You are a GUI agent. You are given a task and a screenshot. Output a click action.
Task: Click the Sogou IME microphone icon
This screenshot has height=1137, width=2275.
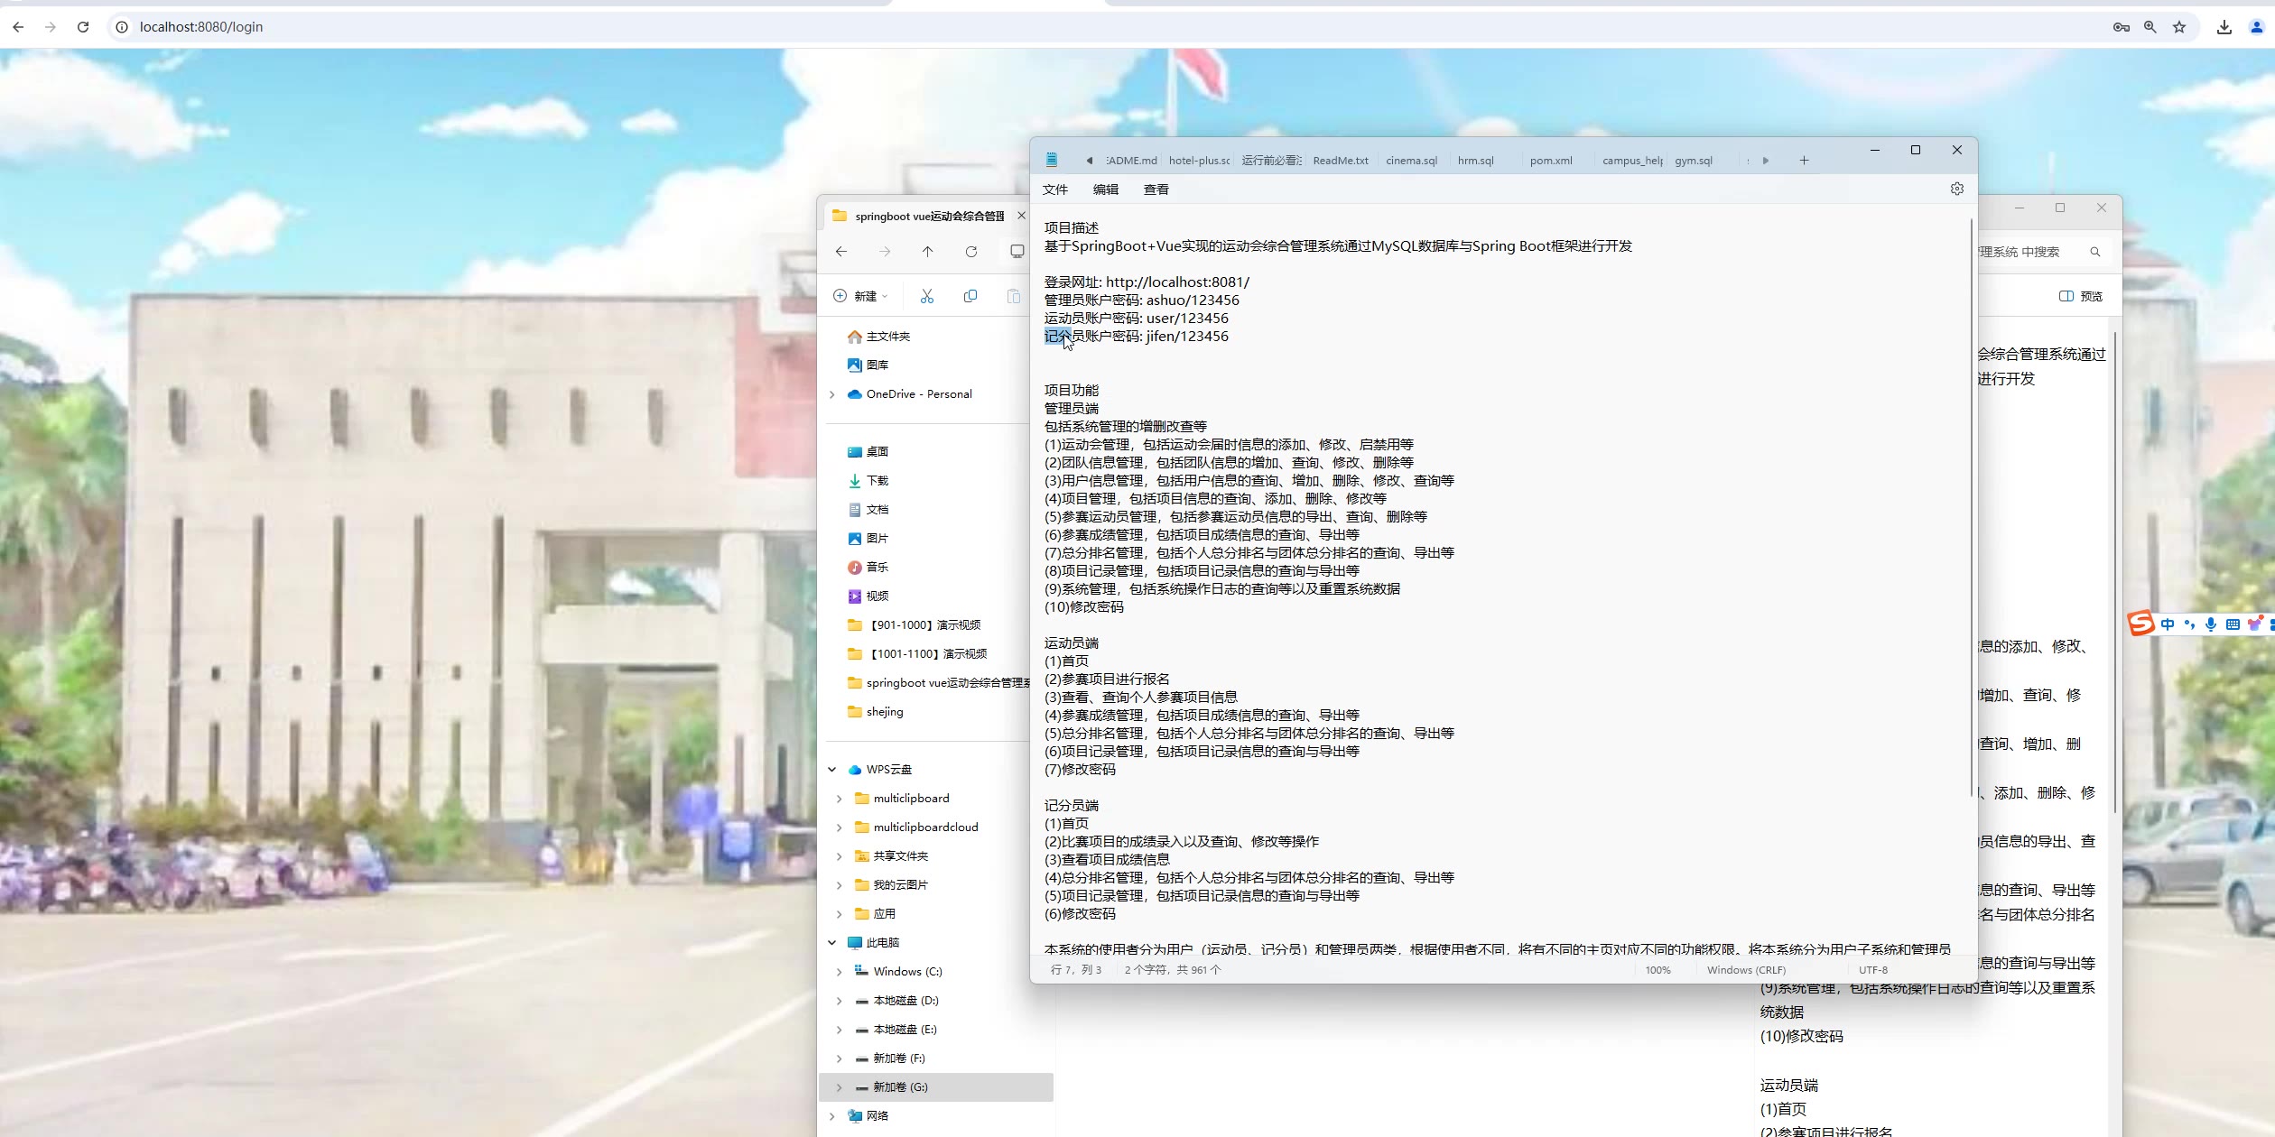(x=2211, y=624)
